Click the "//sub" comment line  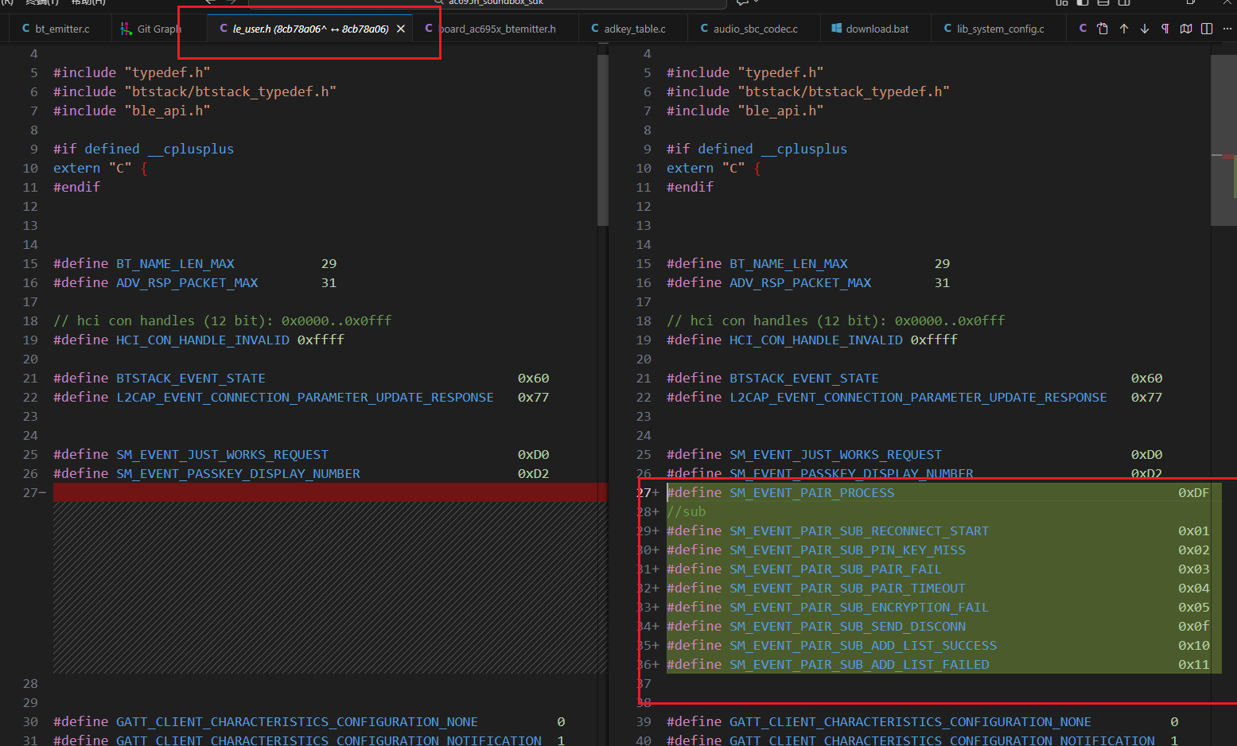pyautogui.click(x=687, y=512)
